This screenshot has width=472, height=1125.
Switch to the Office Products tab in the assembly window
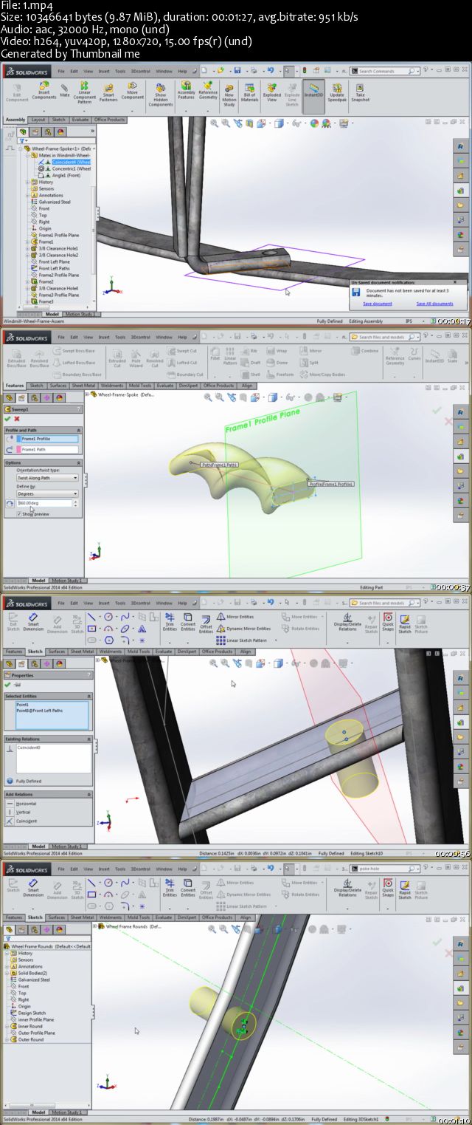pos(109,120)
